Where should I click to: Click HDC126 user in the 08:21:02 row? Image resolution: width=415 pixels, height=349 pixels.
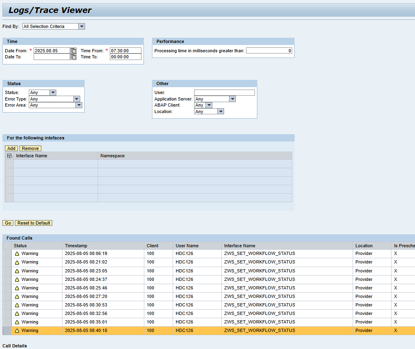(184, 262)
